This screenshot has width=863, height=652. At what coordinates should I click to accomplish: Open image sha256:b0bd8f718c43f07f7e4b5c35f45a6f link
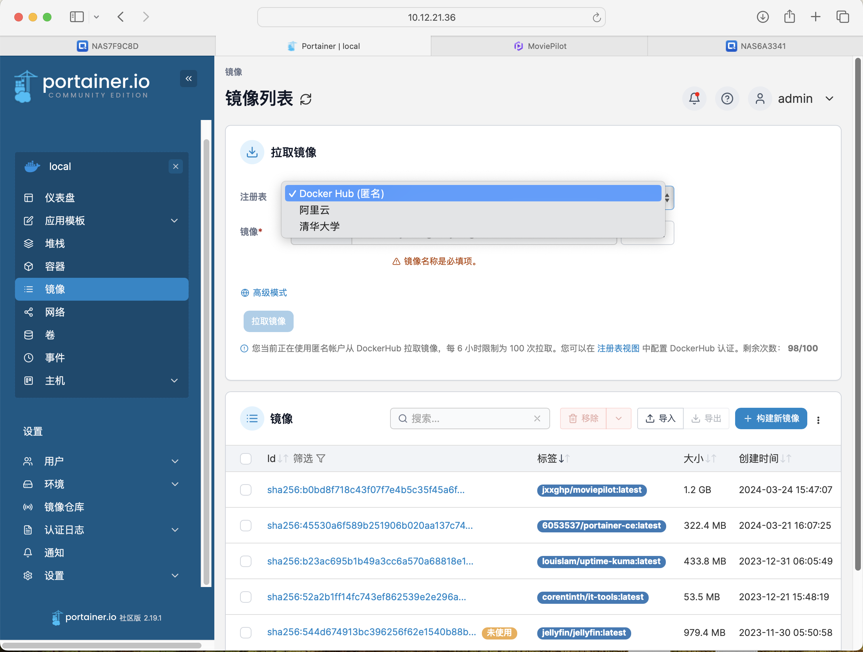(365, 490)
